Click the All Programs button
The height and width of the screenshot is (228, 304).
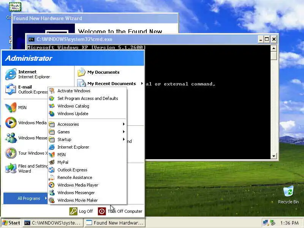[x=25, y=198]
